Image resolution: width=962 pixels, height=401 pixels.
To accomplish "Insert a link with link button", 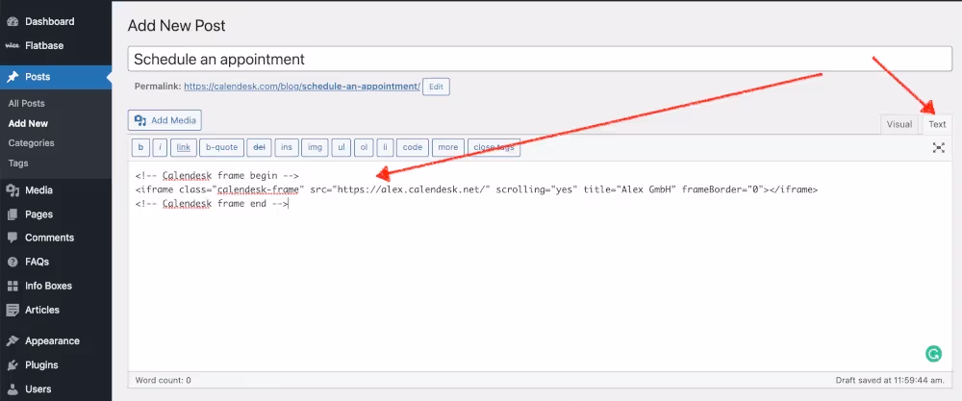I will tap(184, 147).
